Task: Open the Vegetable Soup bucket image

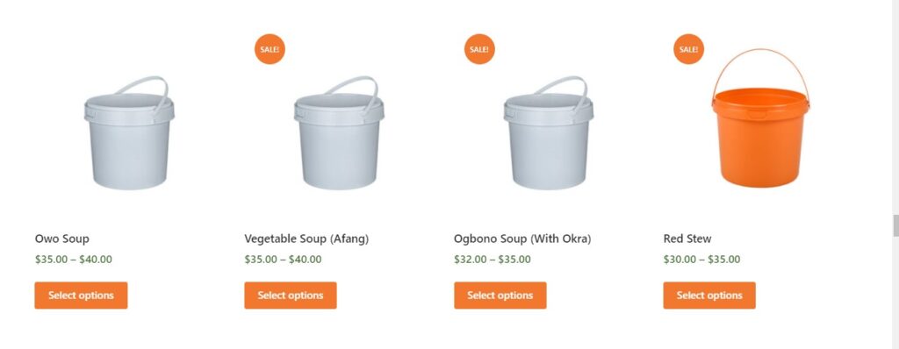Action: 339,132
